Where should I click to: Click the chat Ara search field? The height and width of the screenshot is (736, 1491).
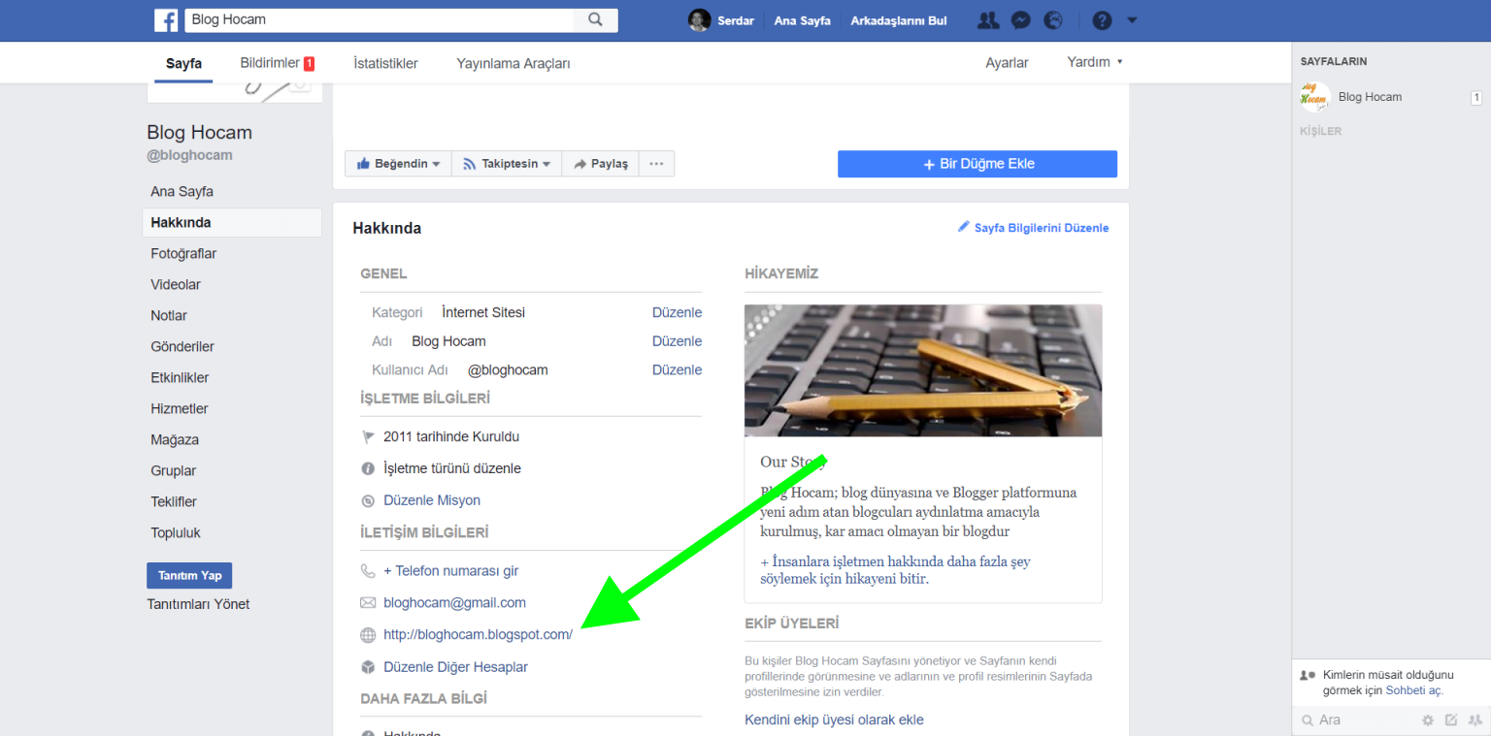point(1359,720)
